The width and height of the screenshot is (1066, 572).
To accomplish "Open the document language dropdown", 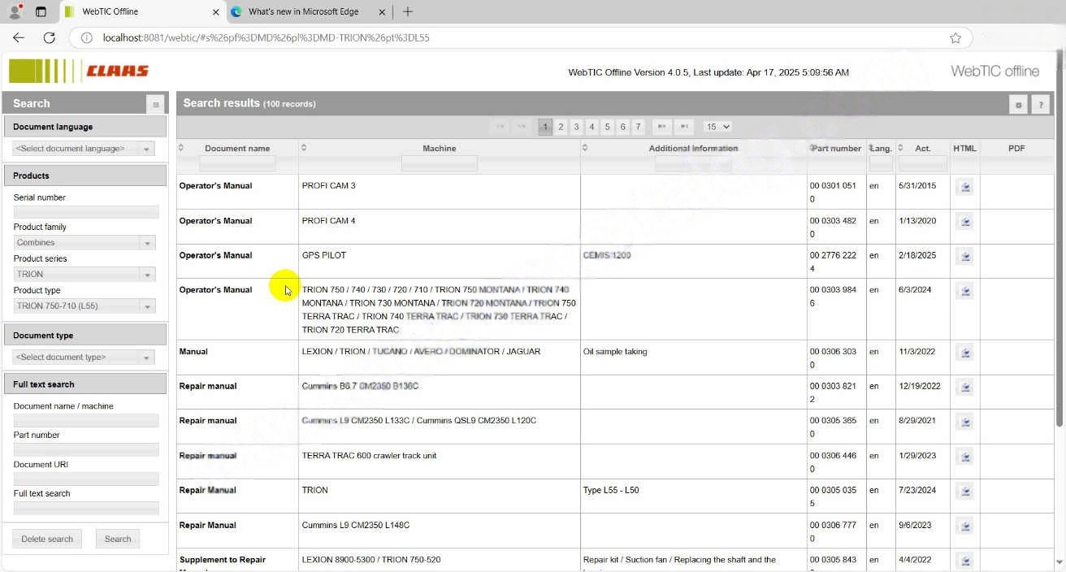I will [84, 149].
